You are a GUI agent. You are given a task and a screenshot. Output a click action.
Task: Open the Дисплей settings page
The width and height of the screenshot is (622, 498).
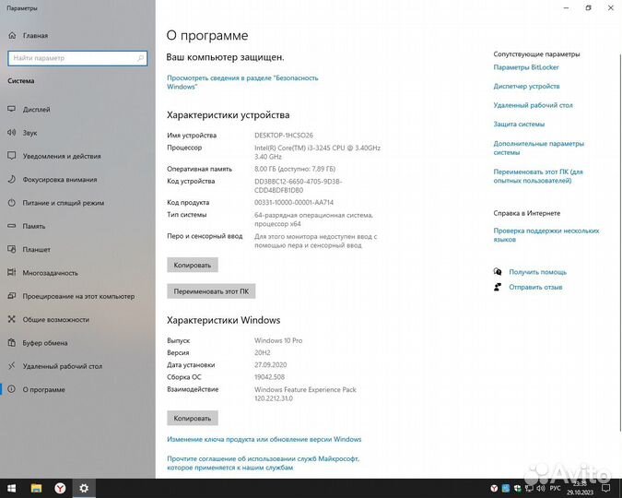point(37,109)
